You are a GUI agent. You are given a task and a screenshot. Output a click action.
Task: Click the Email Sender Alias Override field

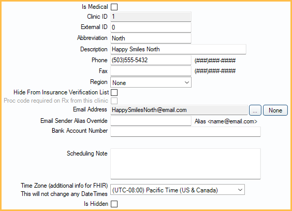151,121
